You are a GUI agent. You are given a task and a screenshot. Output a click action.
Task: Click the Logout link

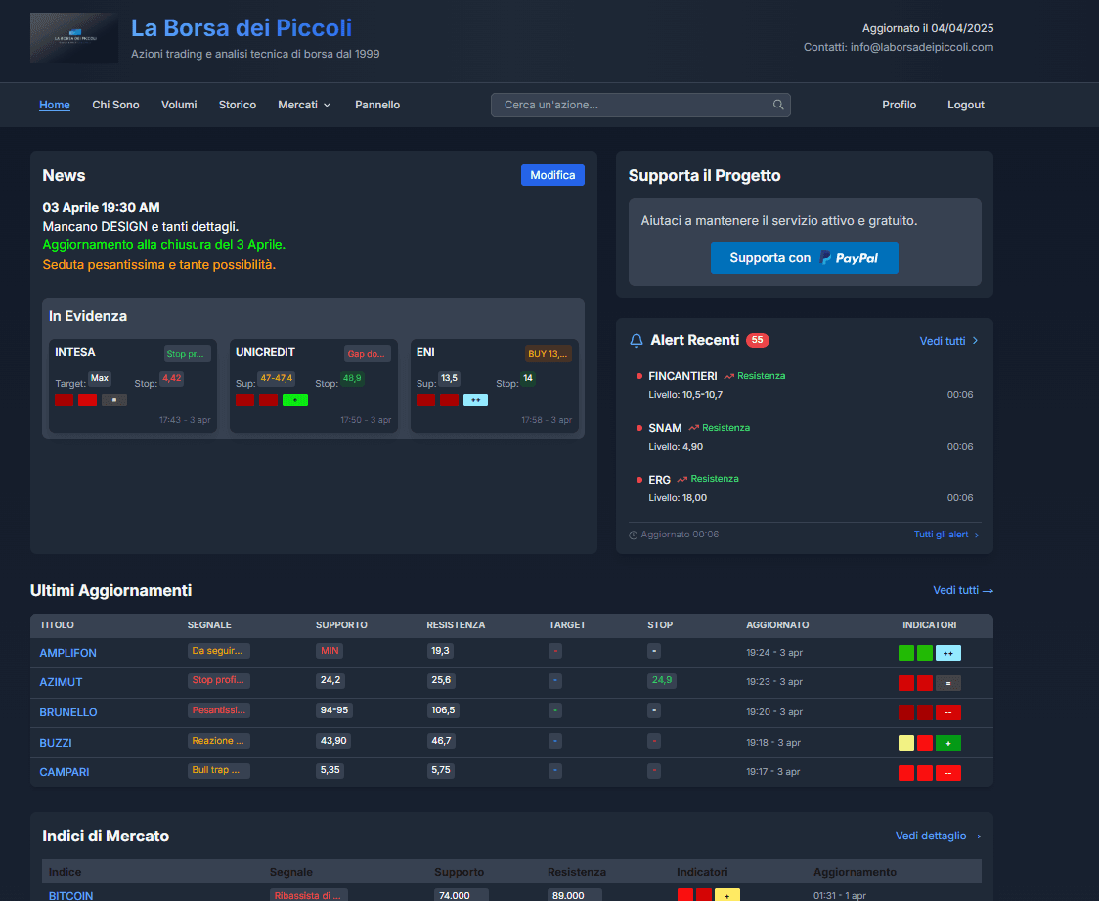(x=966, y=105)
